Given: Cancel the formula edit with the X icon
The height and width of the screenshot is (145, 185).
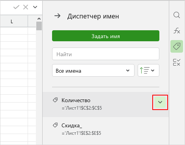Looking at the screenshot, I should tap(26, 7).
